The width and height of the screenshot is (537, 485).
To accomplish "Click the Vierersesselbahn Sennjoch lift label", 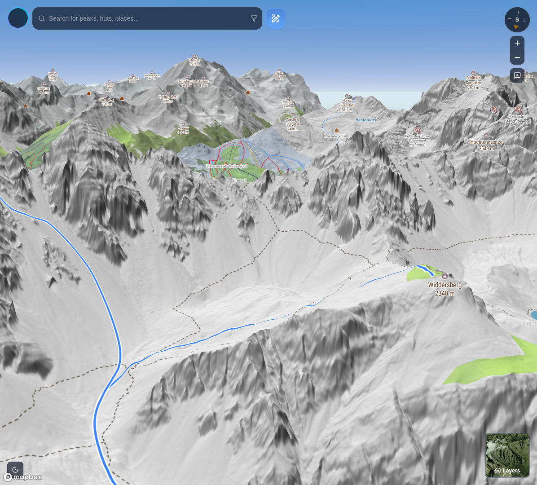I will (x=226, y=166).
